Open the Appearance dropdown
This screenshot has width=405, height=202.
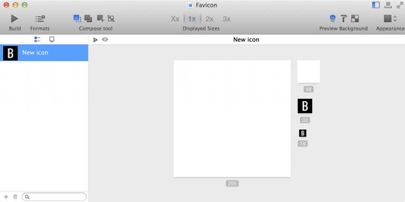pos(390,18)
